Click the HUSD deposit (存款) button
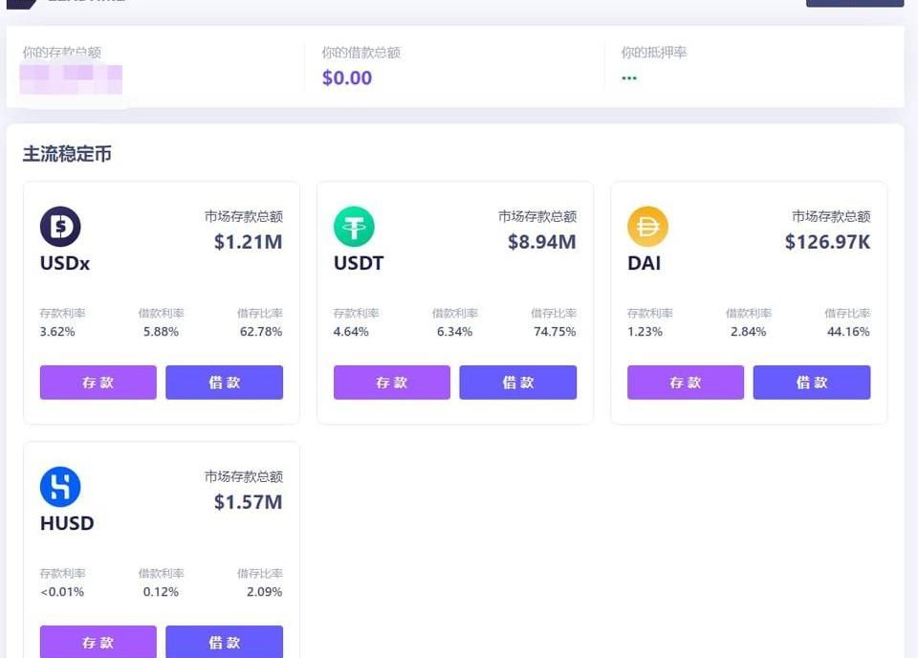Image resolution: width=918 pixels, height=658 pixels. click(x=98, y=642)
